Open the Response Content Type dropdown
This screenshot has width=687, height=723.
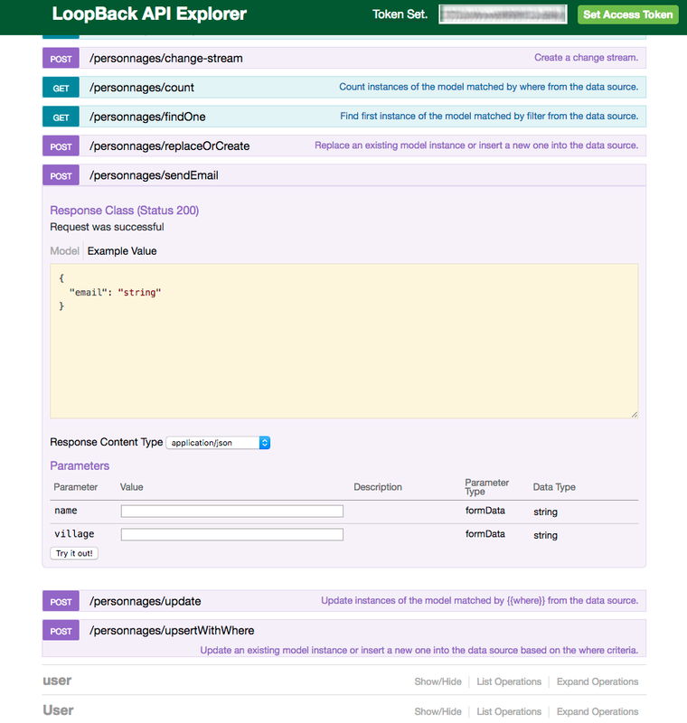(218, 443)
